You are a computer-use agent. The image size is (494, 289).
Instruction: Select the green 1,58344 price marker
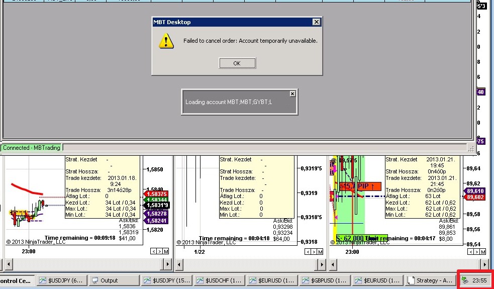(156, 200)
